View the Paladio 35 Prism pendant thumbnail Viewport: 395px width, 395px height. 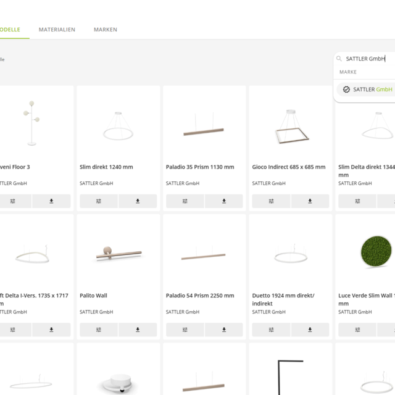pos(204,125)
